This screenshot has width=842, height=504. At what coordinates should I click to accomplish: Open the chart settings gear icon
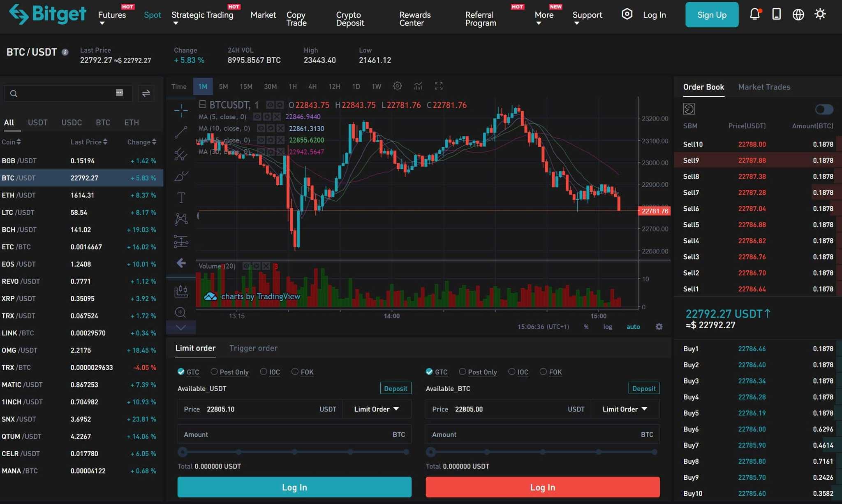tap(397, 86)
